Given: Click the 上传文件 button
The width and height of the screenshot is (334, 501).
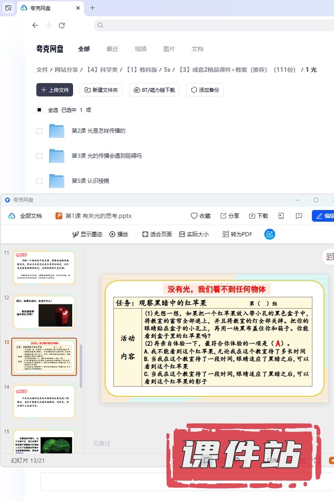Looking at the screenshot, I should click(55, 90).
